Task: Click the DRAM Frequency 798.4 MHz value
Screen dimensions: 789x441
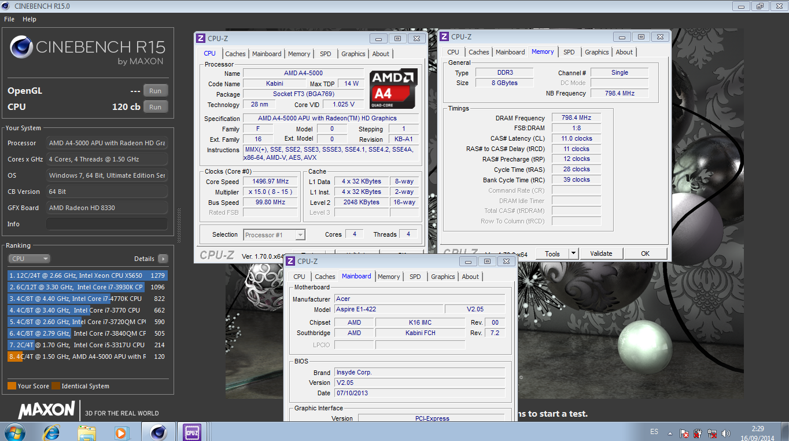Action: coord(576,117)
